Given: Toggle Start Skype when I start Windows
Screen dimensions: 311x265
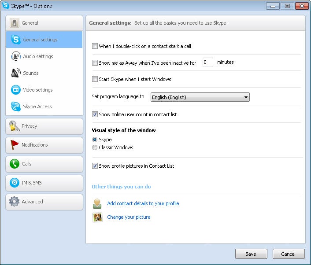Looking at the screenshot, I should click(95, 79).
